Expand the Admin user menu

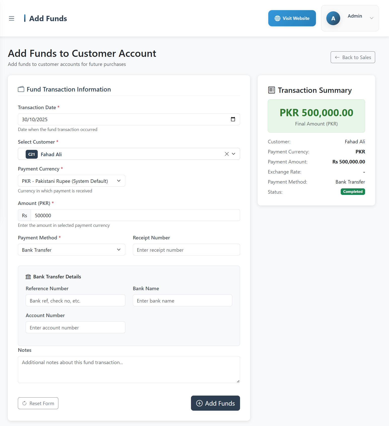click(371, 18)
